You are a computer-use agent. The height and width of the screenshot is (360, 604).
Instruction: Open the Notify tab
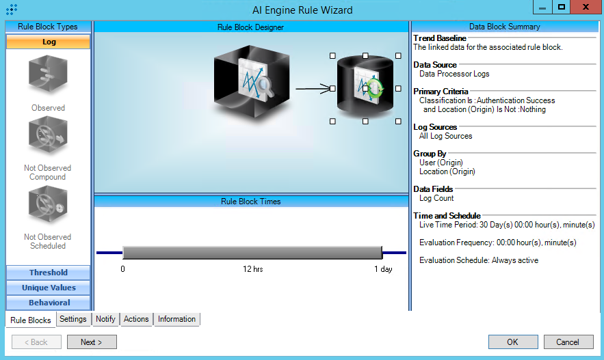(x=105, y=319)
